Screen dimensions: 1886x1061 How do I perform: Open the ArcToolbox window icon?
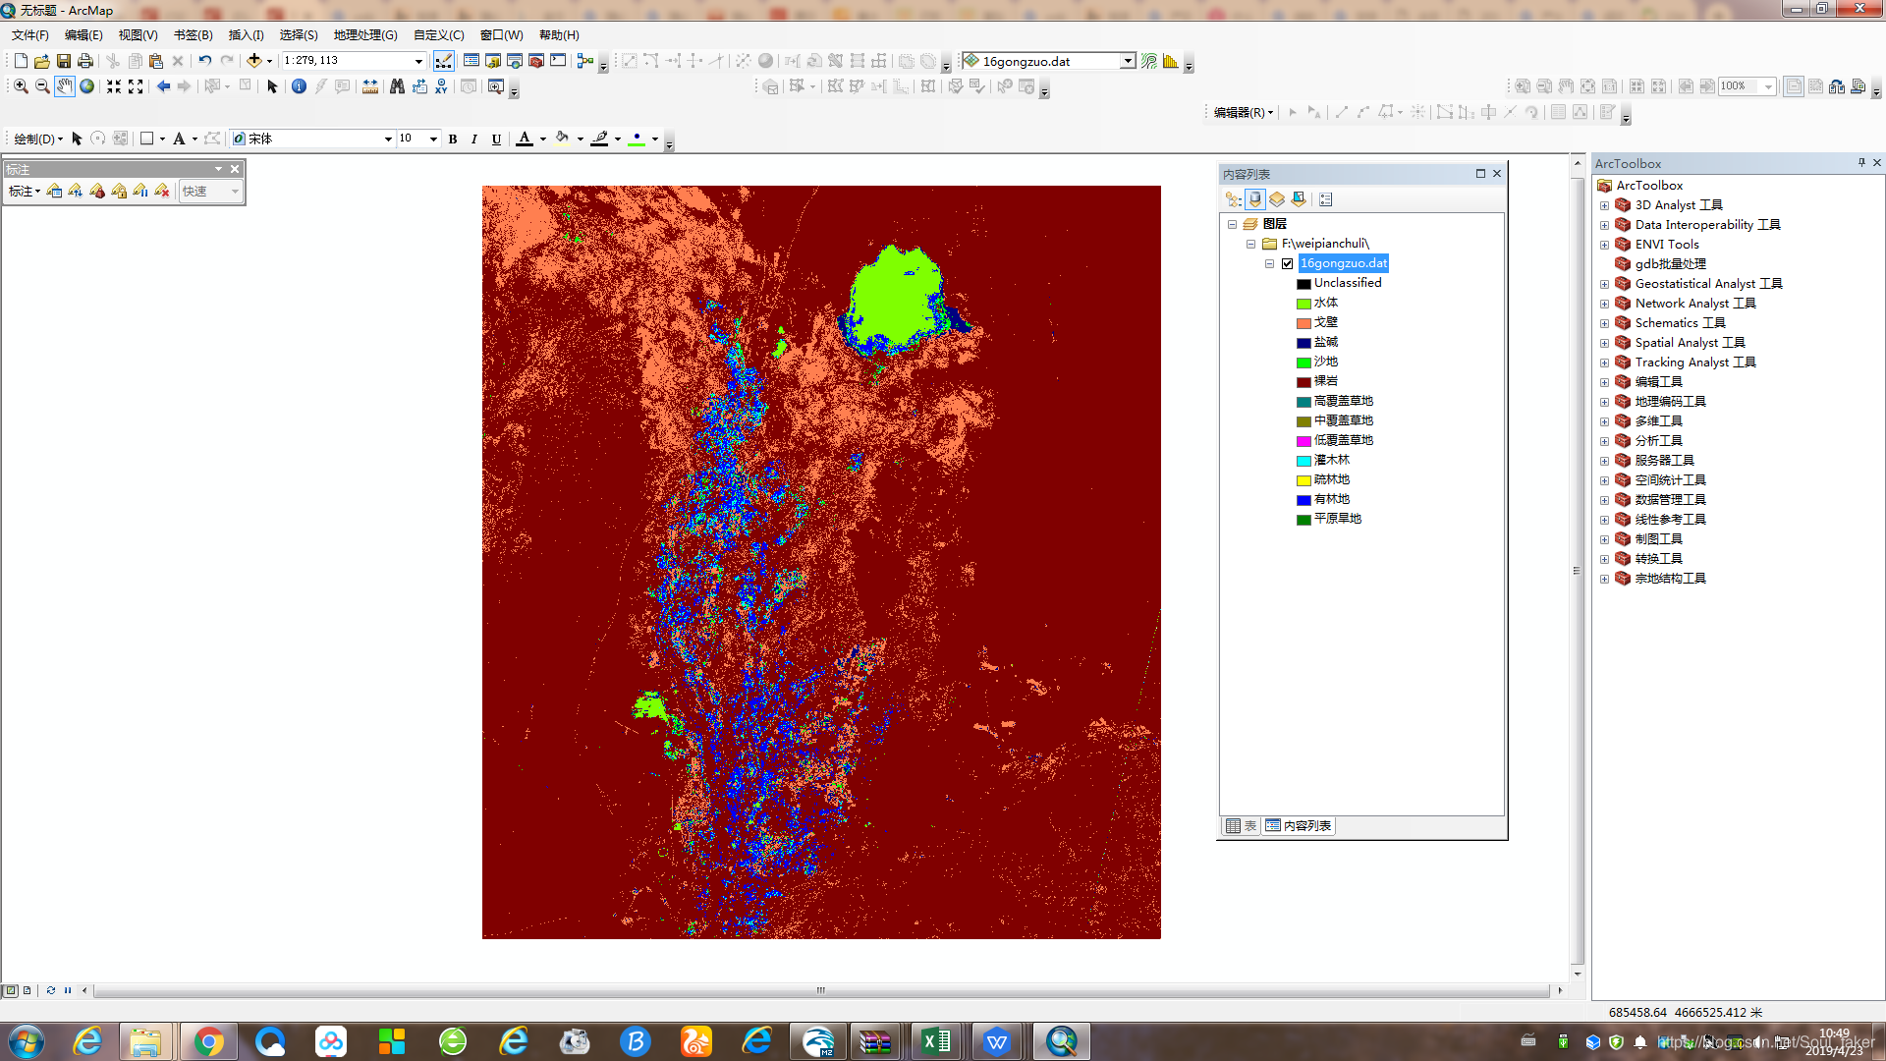[536, 61]
